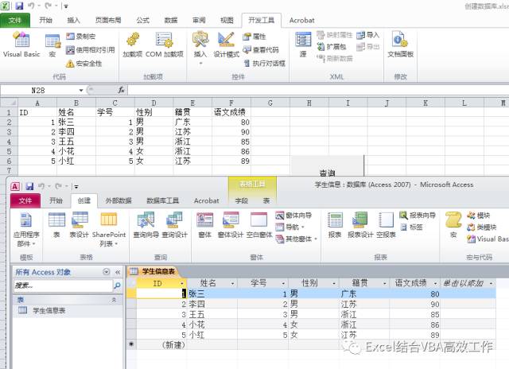Expand the Excel Name Box dropdown
The width and height of the screenshot is (509, 369).
81,90
